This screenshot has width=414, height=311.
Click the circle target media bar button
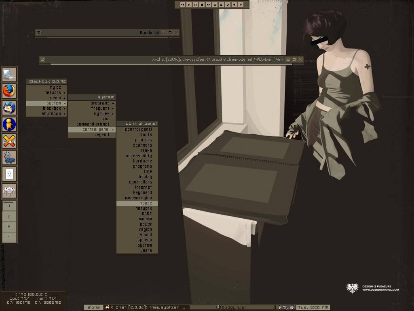coord(228,4)
